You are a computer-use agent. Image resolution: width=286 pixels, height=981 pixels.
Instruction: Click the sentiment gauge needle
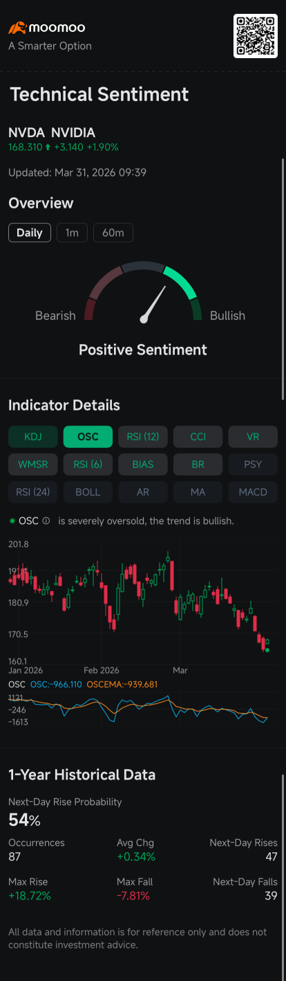[x=154, y=304]
